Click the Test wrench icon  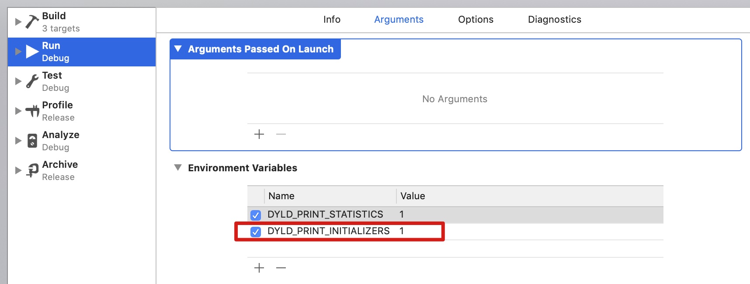(32, 81)
